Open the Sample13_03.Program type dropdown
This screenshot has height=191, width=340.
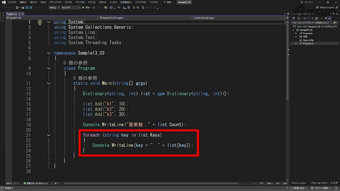tap(146, 18)
